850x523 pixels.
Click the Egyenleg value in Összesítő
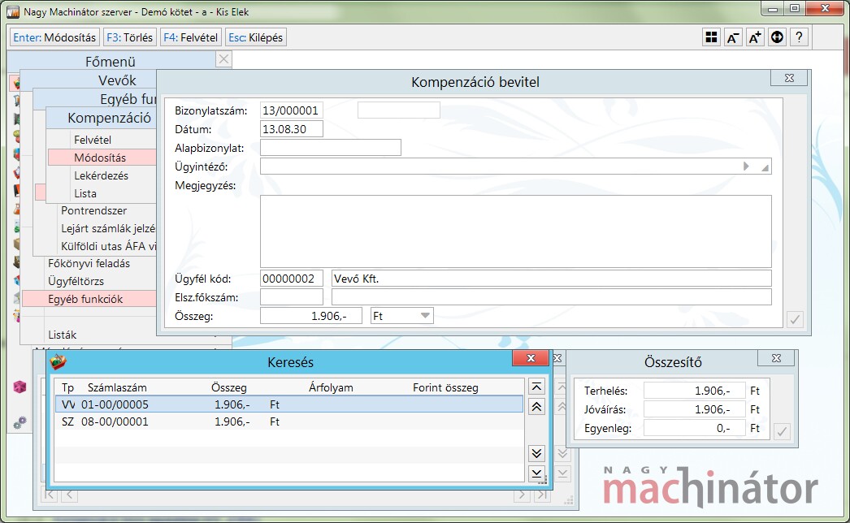694,428
